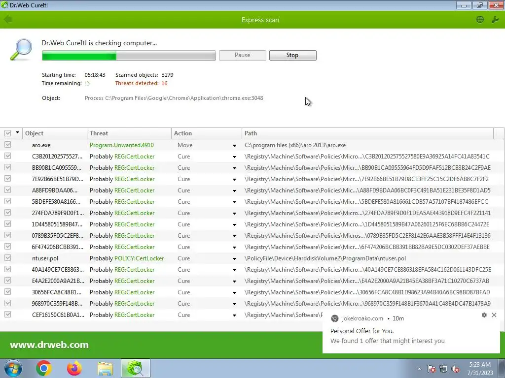The height and width of the screenshot is (378, 505).
Task: Uncheck checkbox for 5BDEFE580A8166 row
Action: (x=8, y=201)
